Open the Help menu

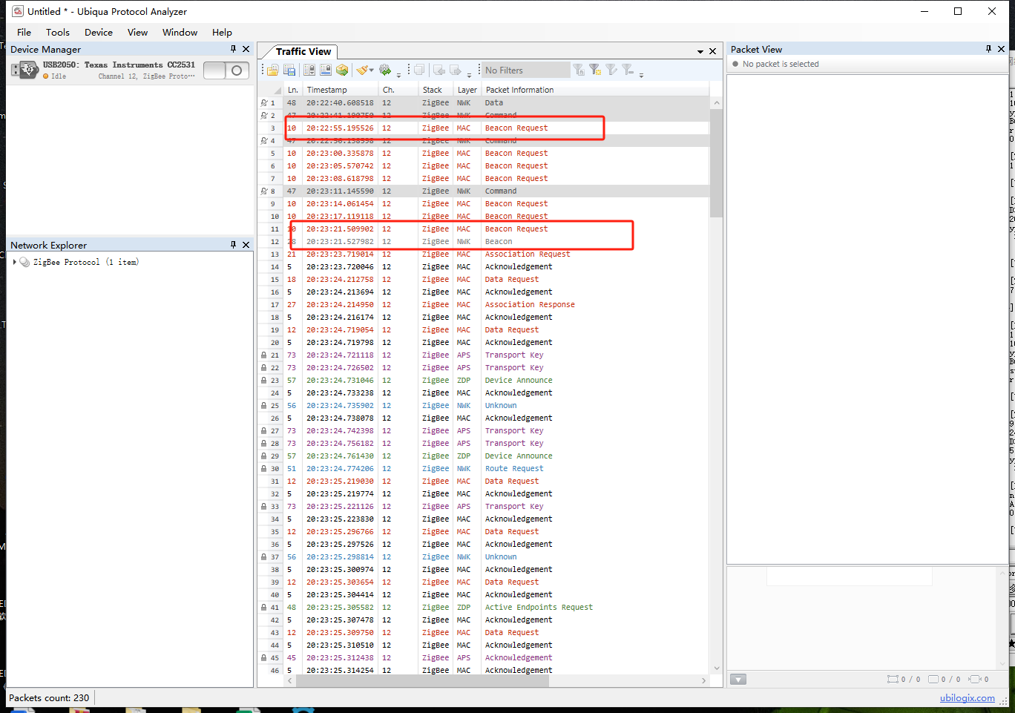pos(222,32)
